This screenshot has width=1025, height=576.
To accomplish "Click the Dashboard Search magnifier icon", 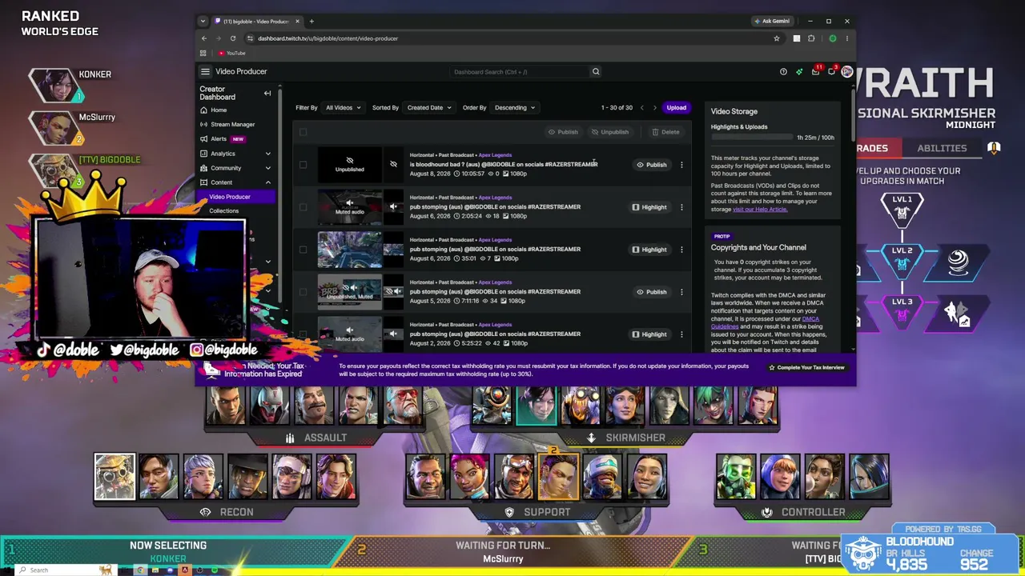I will coord(596,72).
